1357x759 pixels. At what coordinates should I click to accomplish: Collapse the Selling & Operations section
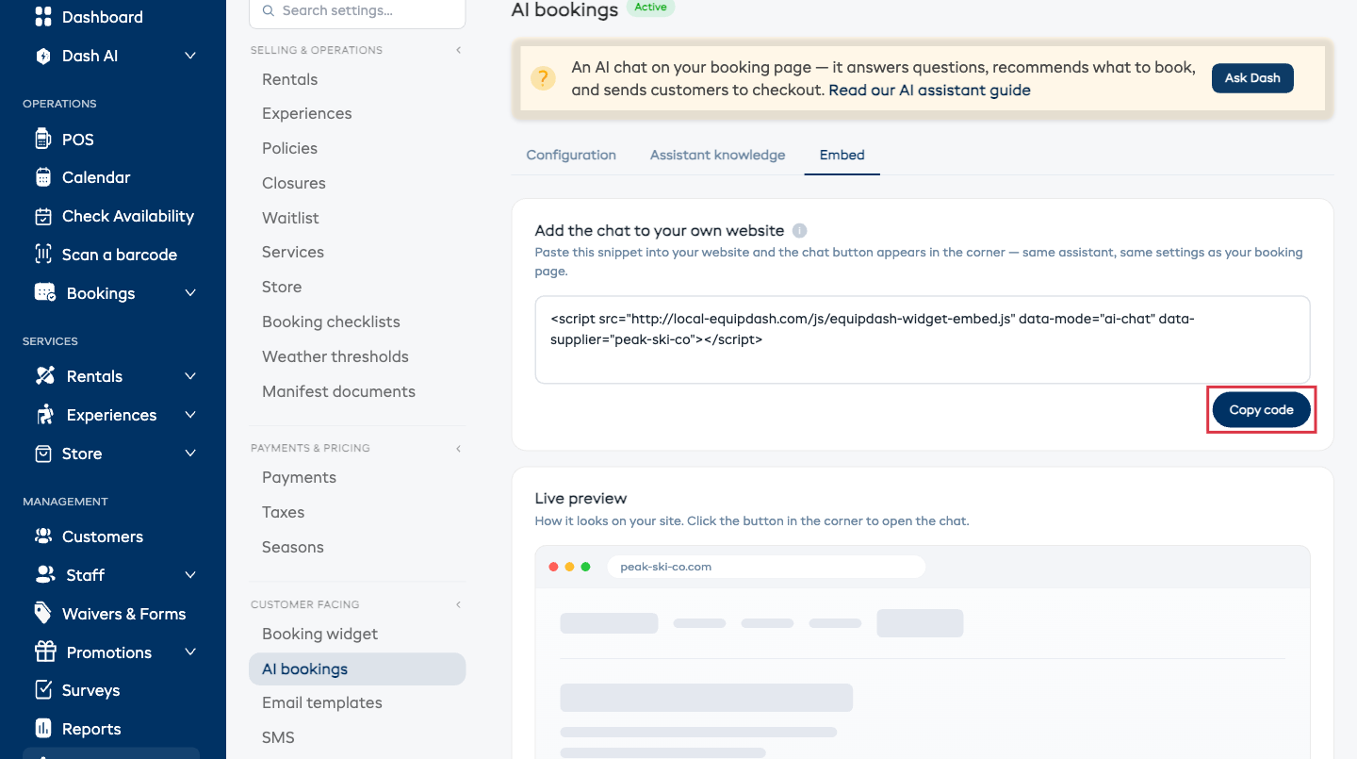[459, 50]
